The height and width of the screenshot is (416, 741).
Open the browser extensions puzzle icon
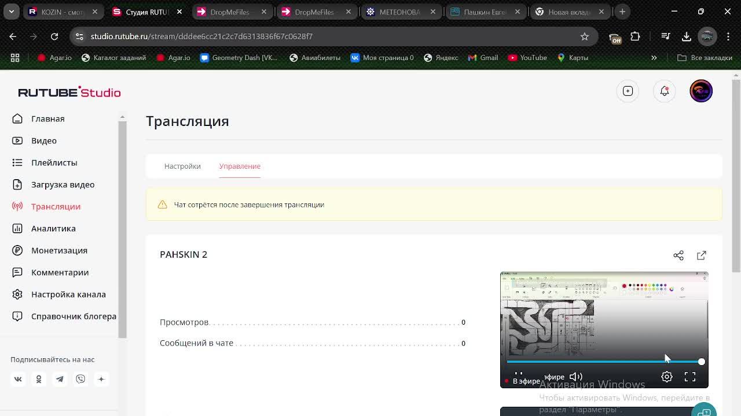coord(635,36)
